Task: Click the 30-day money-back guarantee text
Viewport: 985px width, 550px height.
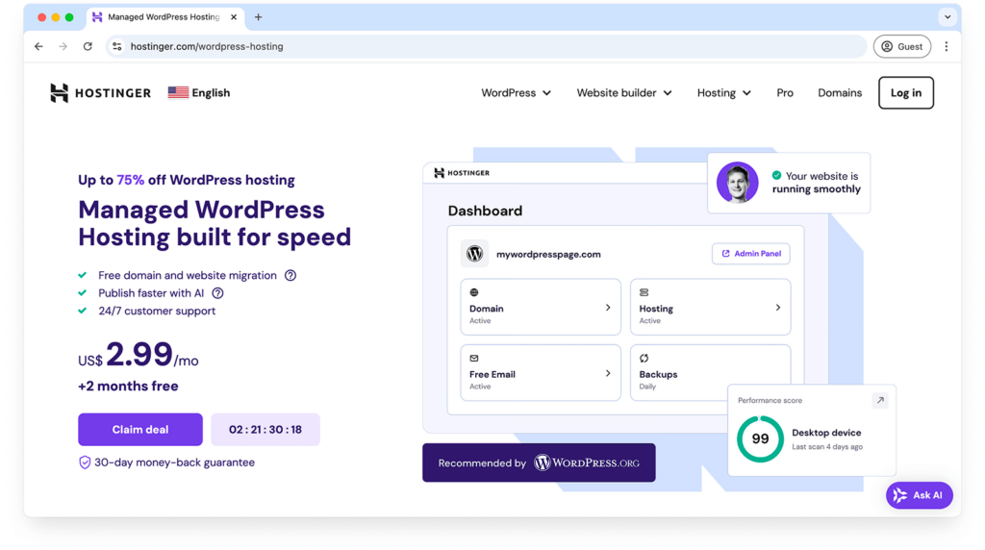Action: tap(175, 462)
